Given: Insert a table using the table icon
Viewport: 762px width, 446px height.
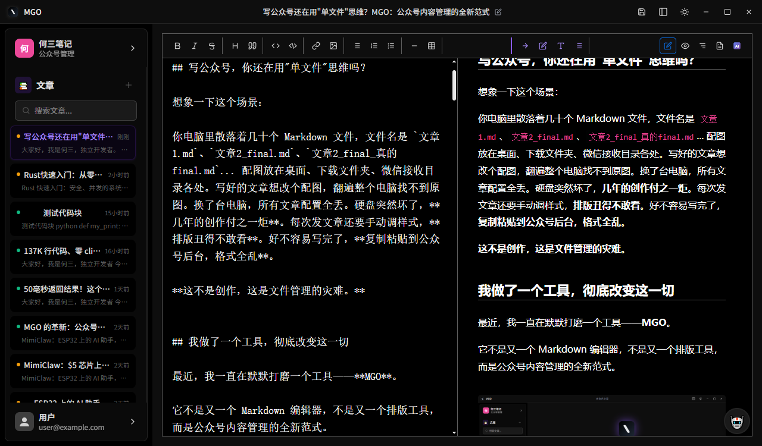Looking at the screenshot, I should (431, 46).
